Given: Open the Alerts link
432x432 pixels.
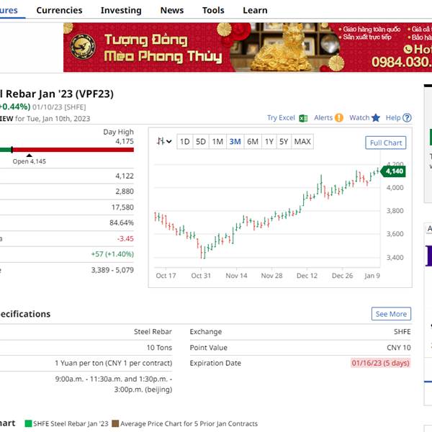Looking at the screenshot, I should tap(323, 118).
